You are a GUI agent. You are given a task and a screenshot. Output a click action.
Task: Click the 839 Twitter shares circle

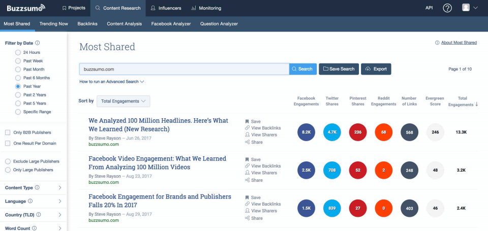point(332,208)
